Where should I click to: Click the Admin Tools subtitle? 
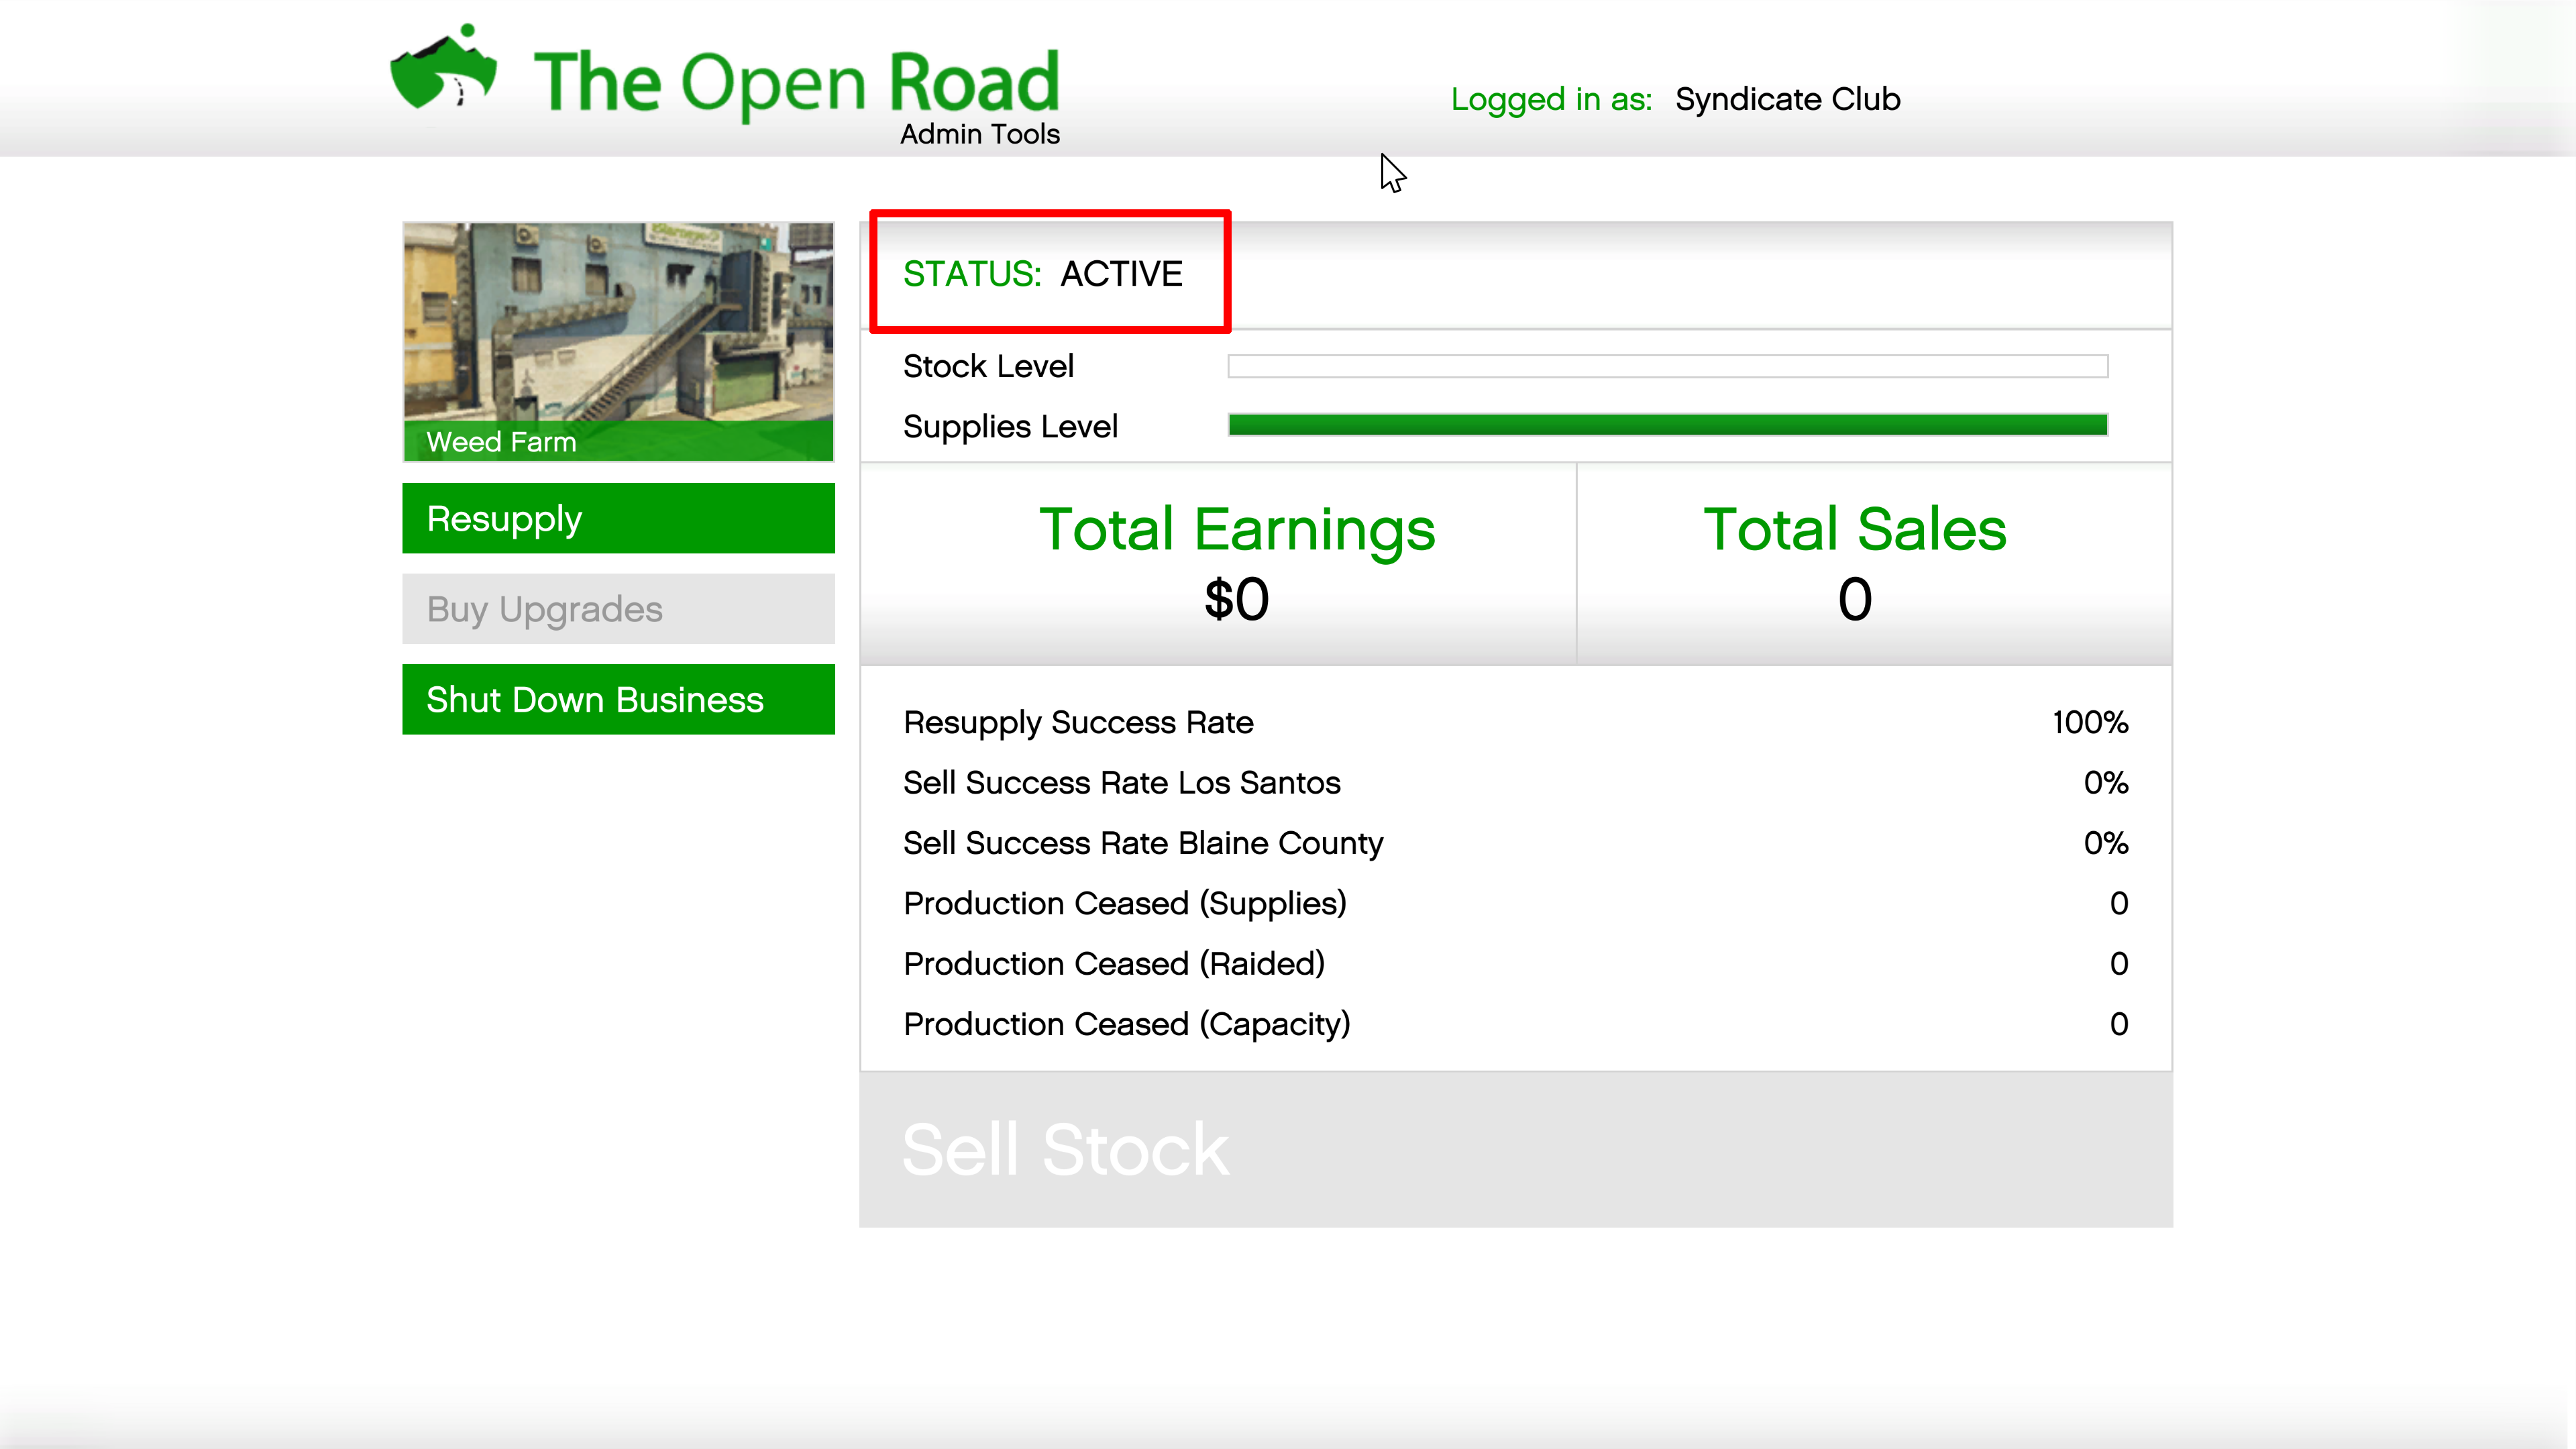point(979,134)
